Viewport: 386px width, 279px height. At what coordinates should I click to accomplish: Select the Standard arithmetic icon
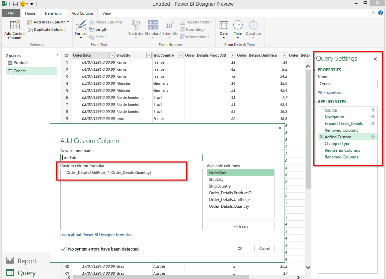(153, 25)
